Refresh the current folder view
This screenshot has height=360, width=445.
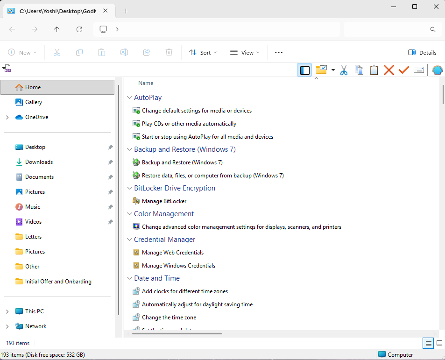79,29
